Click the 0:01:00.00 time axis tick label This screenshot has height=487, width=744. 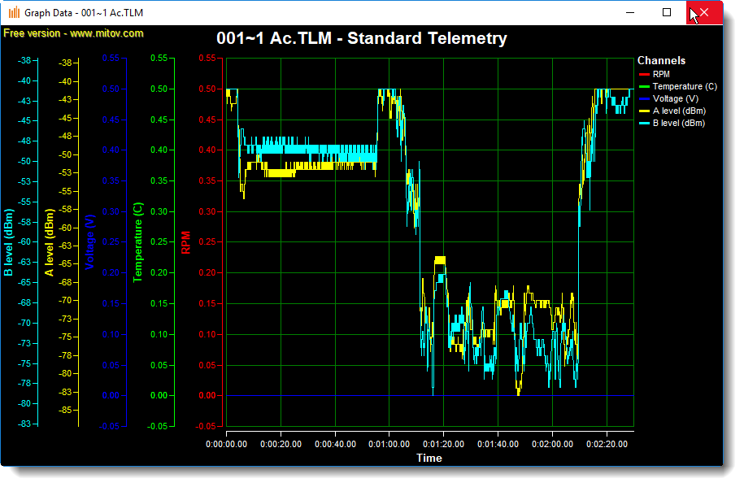[x=389, y=444]
